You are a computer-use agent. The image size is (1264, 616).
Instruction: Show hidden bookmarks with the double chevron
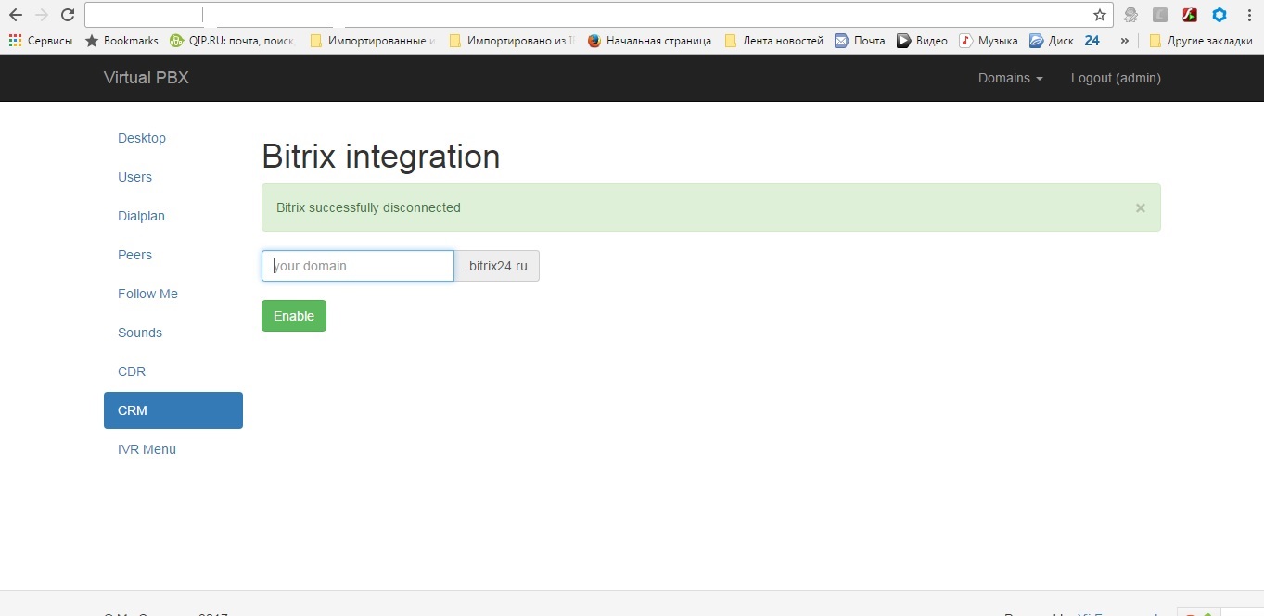[x=1125, y=41]
